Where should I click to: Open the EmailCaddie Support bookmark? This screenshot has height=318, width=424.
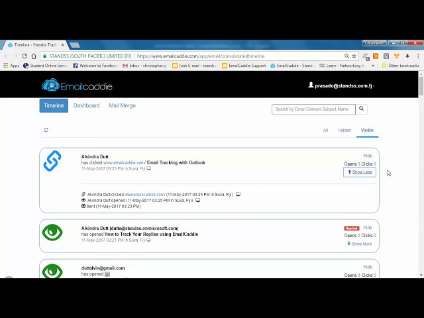244,66
